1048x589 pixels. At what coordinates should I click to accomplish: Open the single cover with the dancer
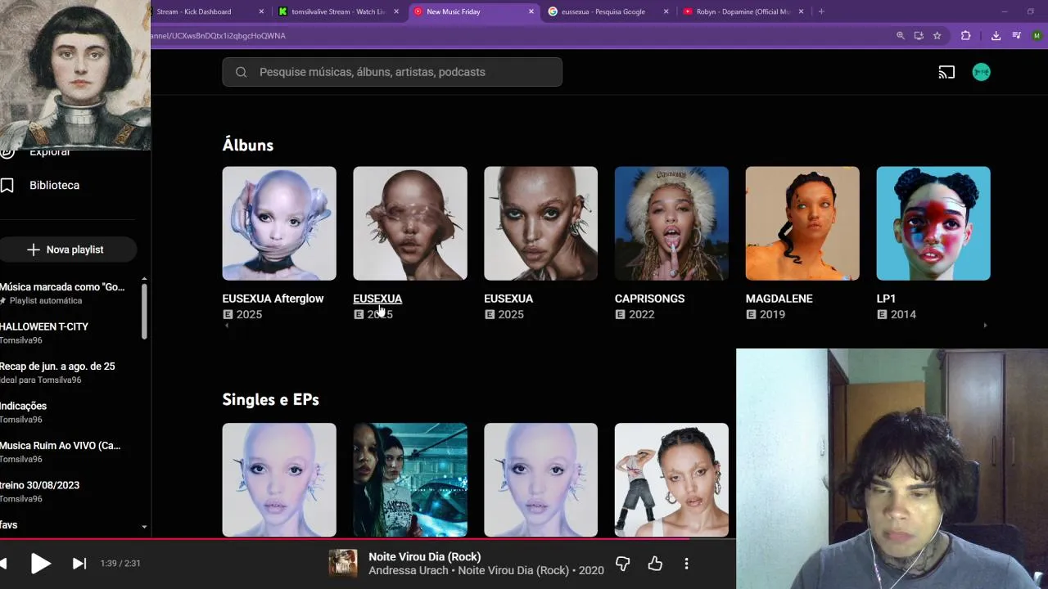click(x=671, y=479)
